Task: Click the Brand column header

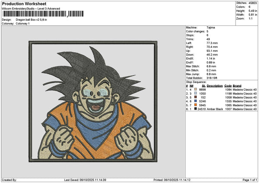Action: [237, 86]
